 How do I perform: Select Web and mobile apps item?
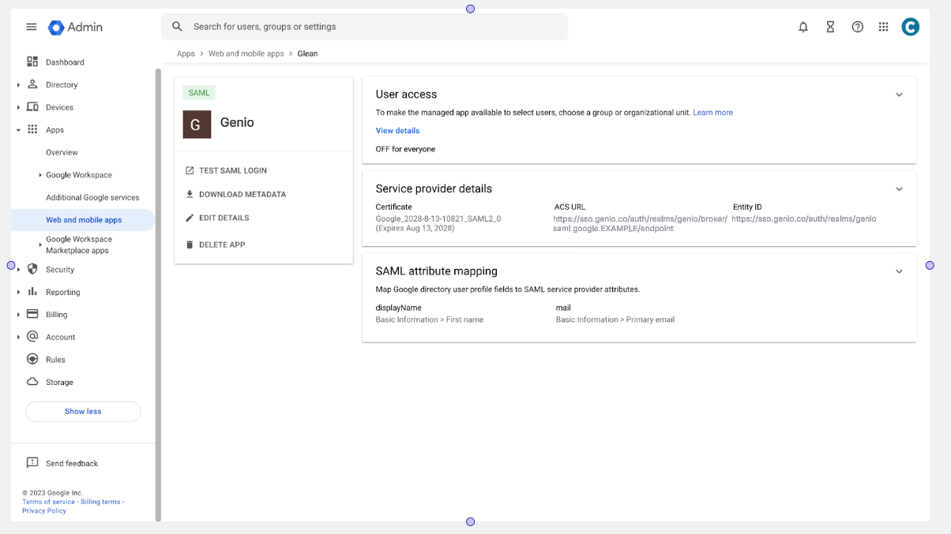83,220
